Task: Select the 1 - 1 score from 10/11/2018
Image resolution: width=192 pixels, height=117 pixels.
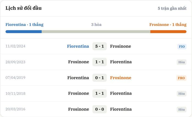Action: (x=100, y=93)
